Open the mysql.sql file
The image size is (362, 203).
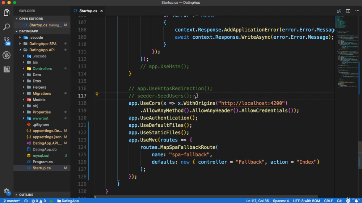pos(41,156)
